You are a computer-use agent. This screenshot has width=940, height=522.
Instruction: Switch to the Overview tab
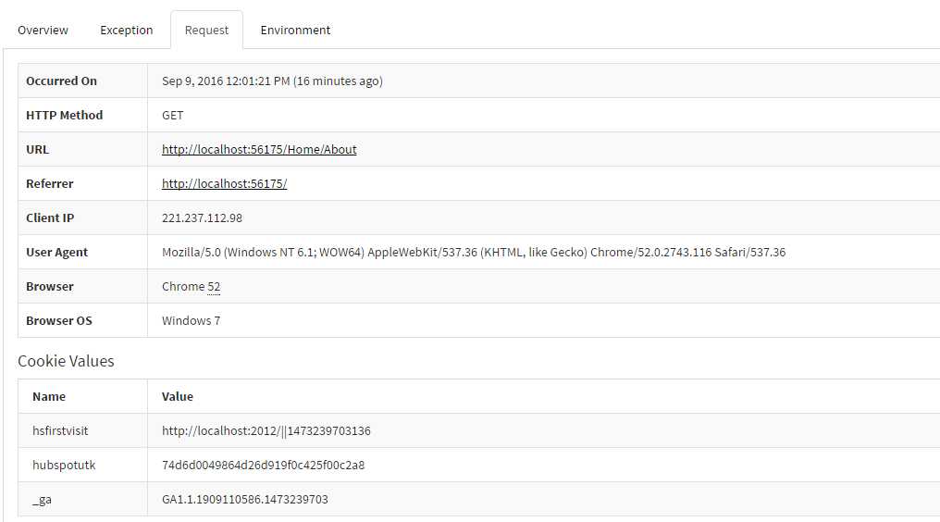click(43, 30)
